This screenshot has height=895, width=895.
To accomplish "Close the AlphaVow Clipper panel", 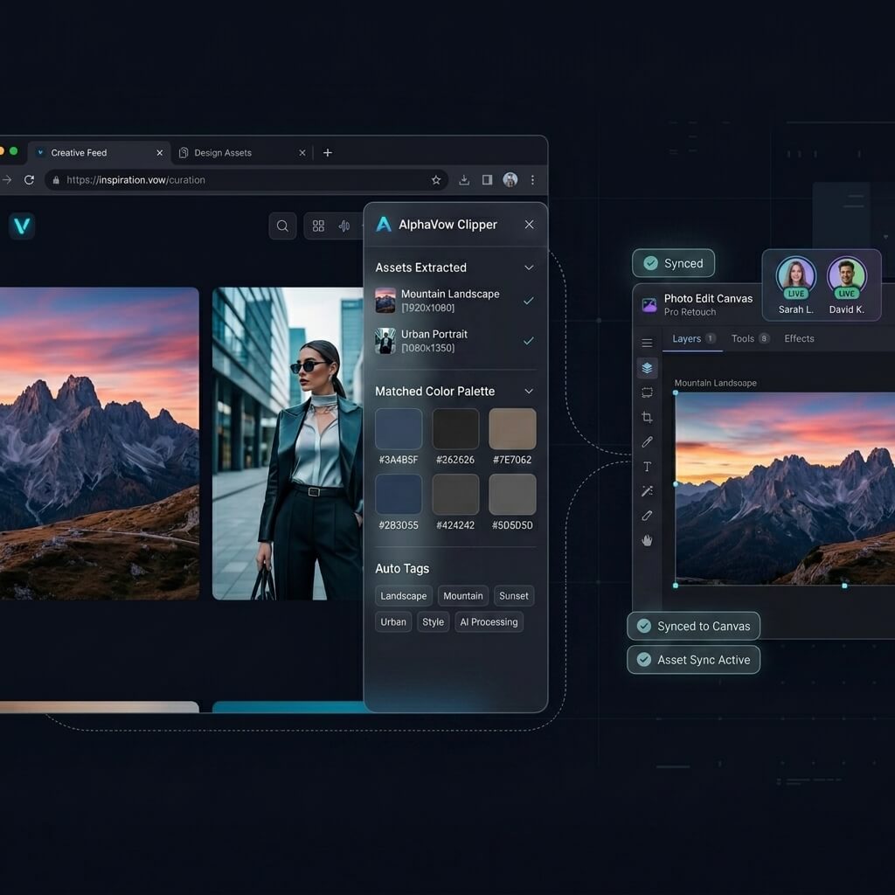I will point(529,225).
